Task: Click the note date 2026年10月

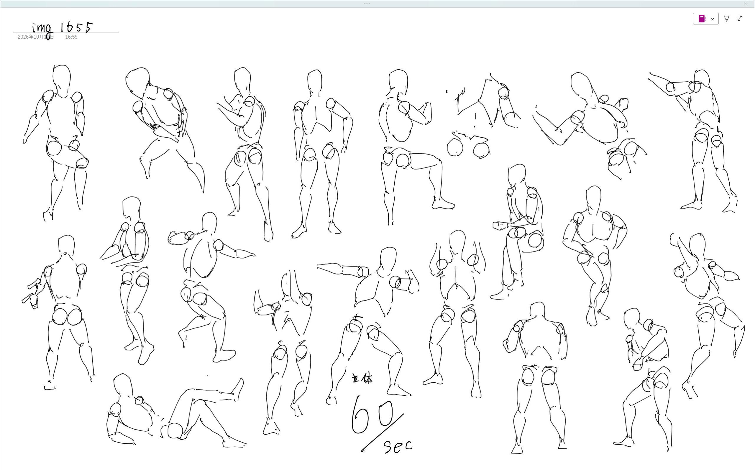Action: [x=36, y=37]
